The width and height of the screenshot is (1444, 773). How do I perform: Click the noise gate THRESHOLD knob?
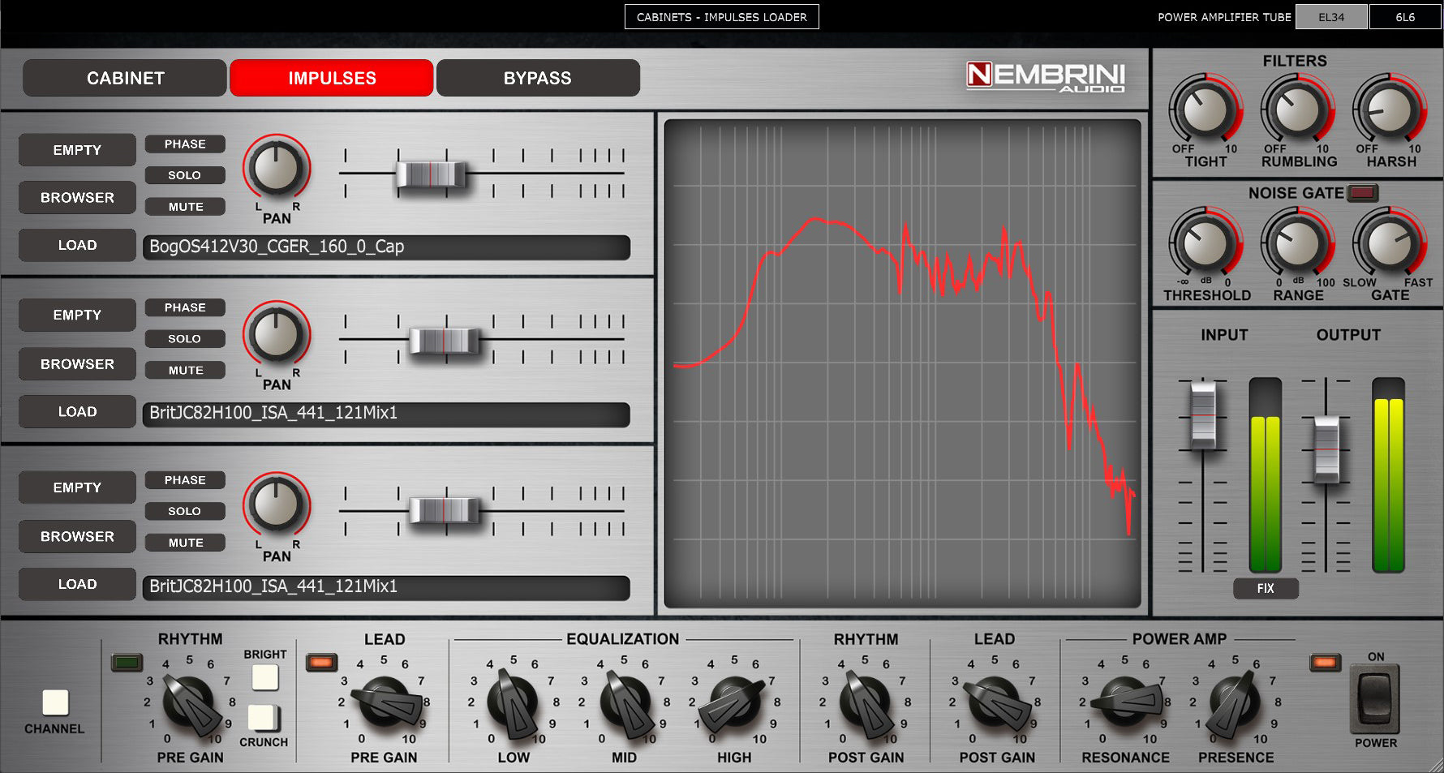[x=1205, y=243]
